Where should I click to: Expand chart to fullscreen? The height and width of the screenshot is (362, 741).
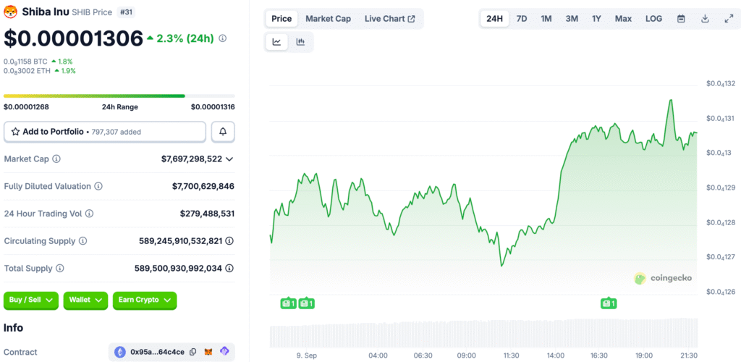pyautogui.click(x=728, y=19)
